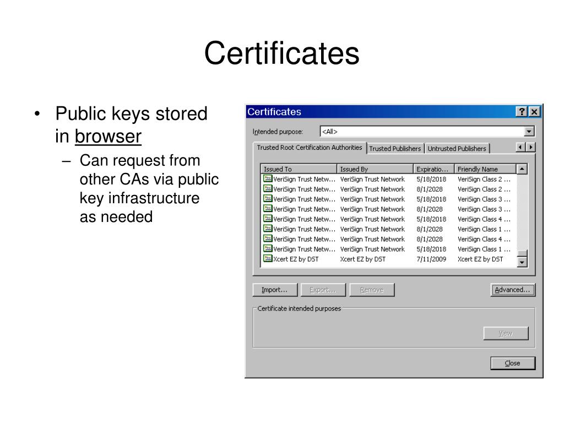Click certificate icon of VeriSign Class 4 expiring 8/1/2028
The width and height of the screenshot is (564, 423).
267,238
